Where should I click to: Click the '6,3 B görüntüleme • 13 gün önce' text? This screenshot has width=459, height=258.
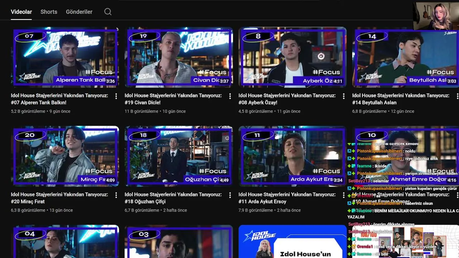click(42, 210)
